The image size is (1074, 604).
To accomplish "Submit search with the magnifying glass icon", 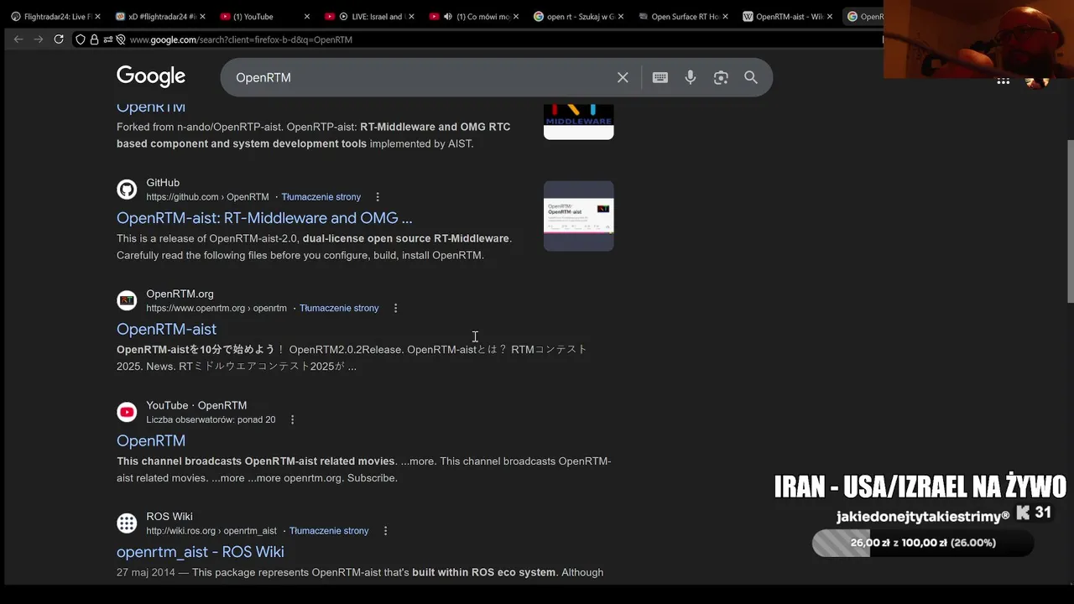I will point(751,77).
